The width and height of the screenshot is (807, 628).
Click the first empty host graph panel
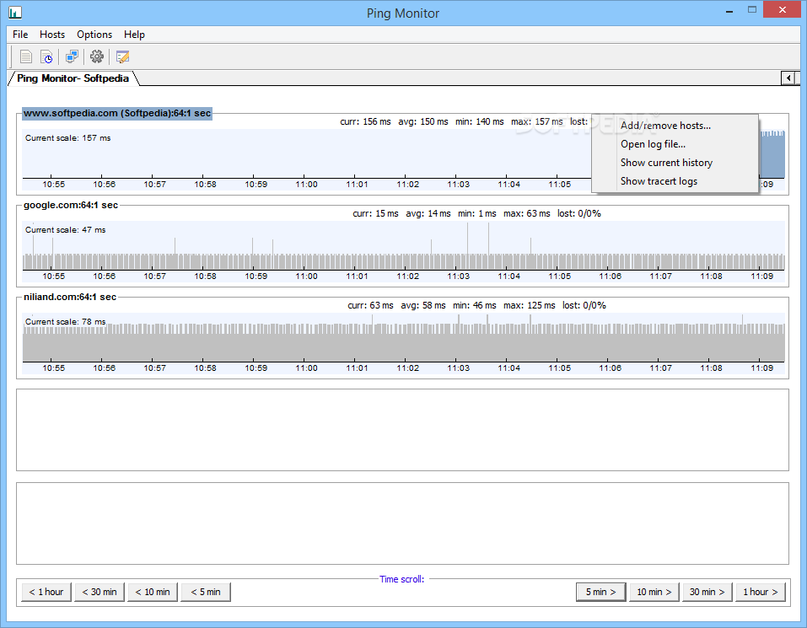tap(402, 430)
